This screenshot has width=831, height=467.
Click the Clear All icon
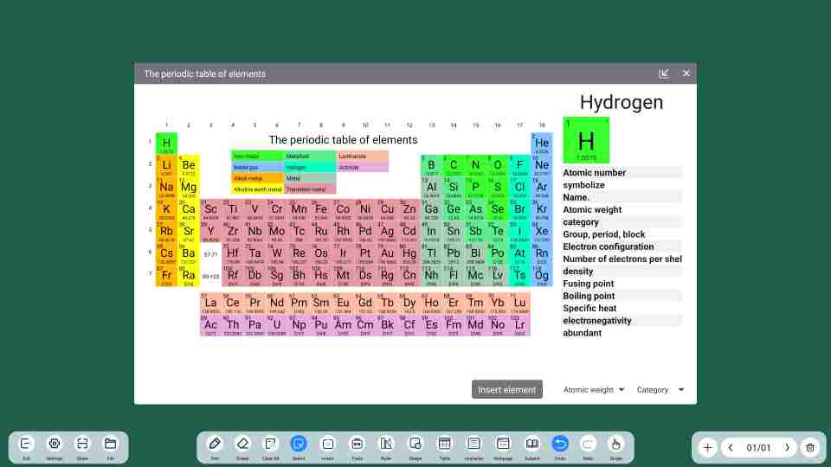[270, 444]
